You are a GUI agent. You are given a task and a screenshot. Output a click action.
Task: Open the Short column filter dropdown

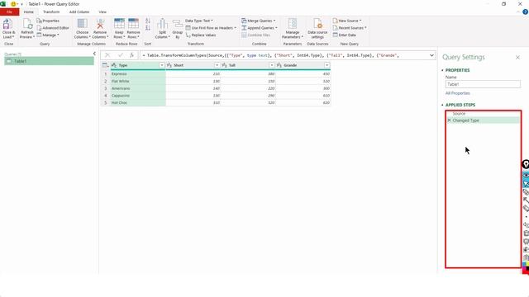[217, 65]
